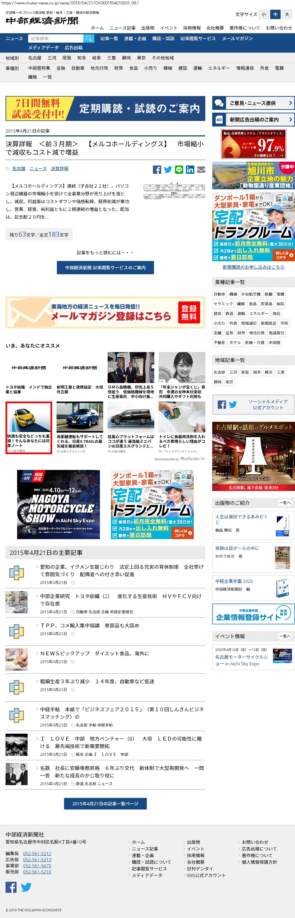Image resolution: width=295 pixels, height=918 pixels.
Task: Share the article on LinkedIn
Action: click(190, 170)
